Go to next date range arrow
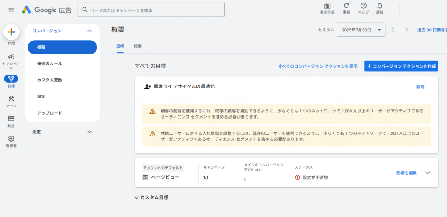447x217 pixels. point(407,30)
